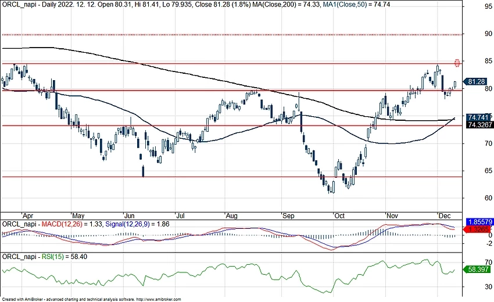The height and width of the screenshot is (302, 494).
Task: Click the Jun month label on time axis
Action: (129, 216)
